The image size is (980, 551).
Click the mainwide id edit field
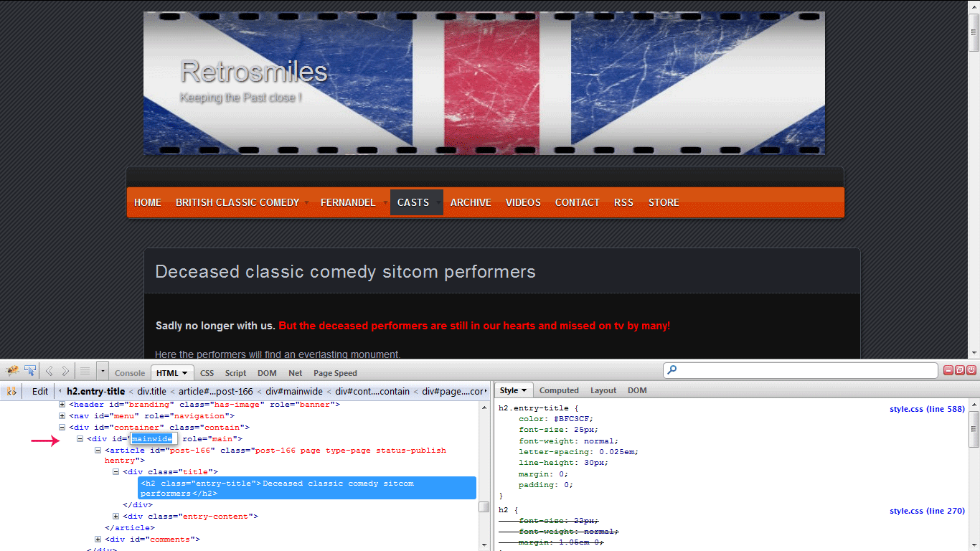coord(153,439)
